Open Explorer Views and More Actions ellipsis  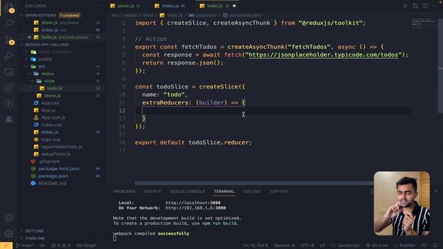tap(97, 6)
